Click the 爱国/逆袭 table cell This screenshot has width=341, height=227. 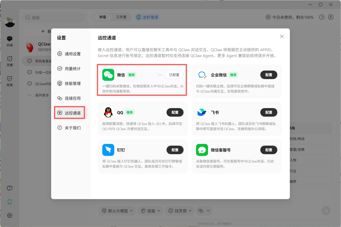click(310, 150)
